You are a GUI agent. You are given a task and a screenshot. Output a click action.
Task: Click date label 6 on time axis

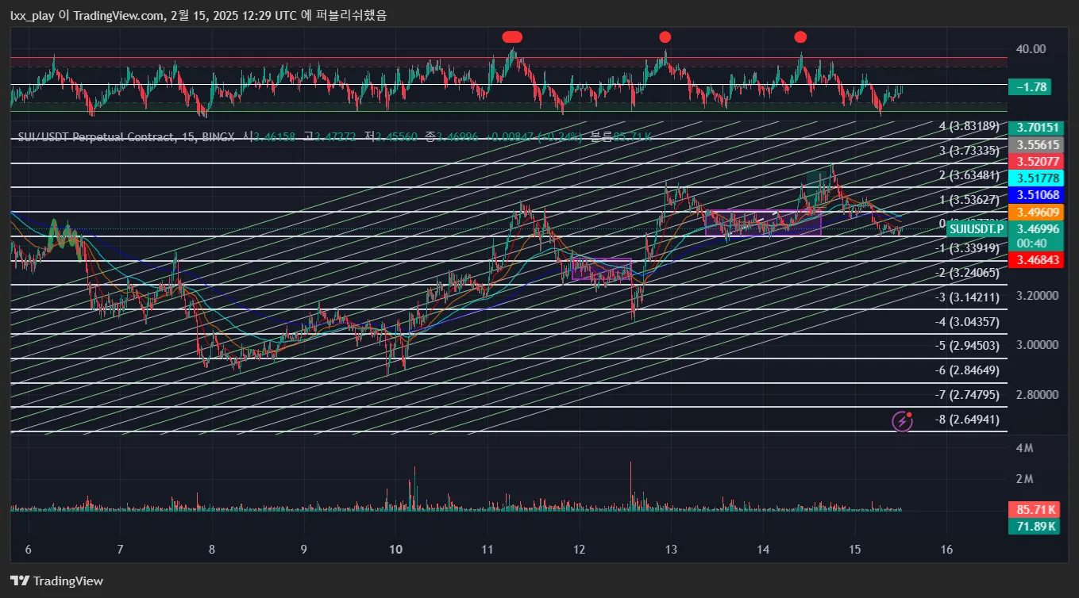(x=29, y=550)
